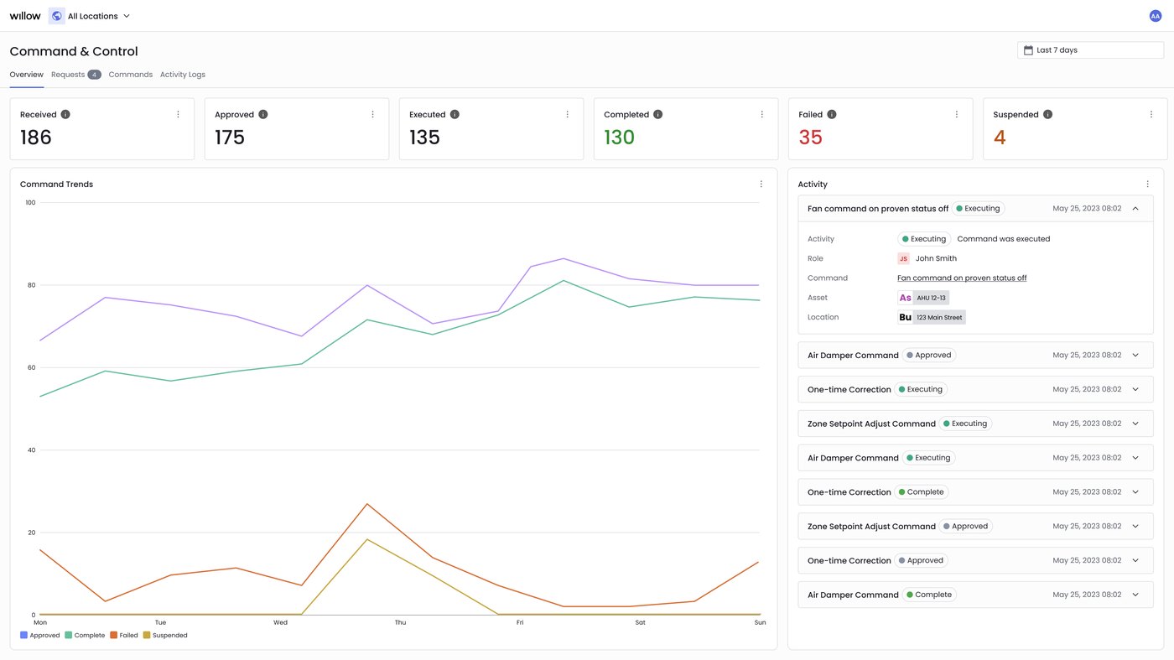The image size is (1174, 660).
Task: Toggle Suspended series in chart legend
Action: tap(165, 636)
